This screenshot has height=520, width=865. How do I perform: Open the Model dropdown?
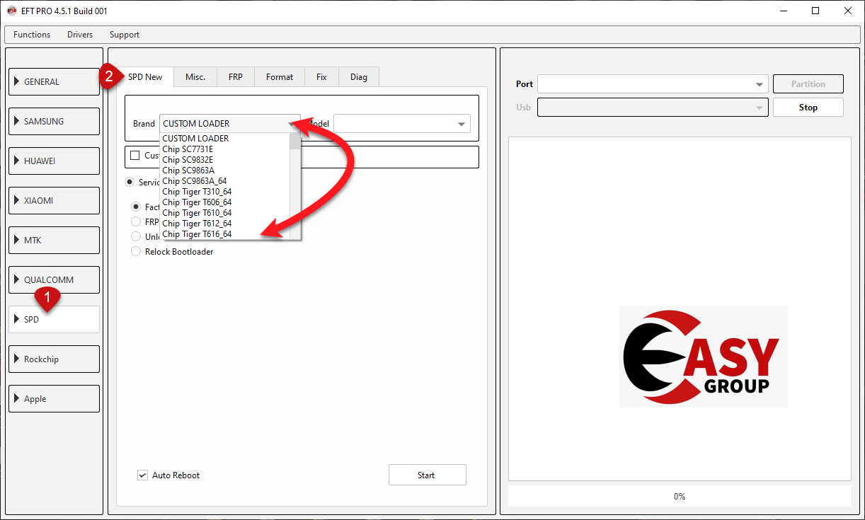pyautogui.click(x=402, y=124)
